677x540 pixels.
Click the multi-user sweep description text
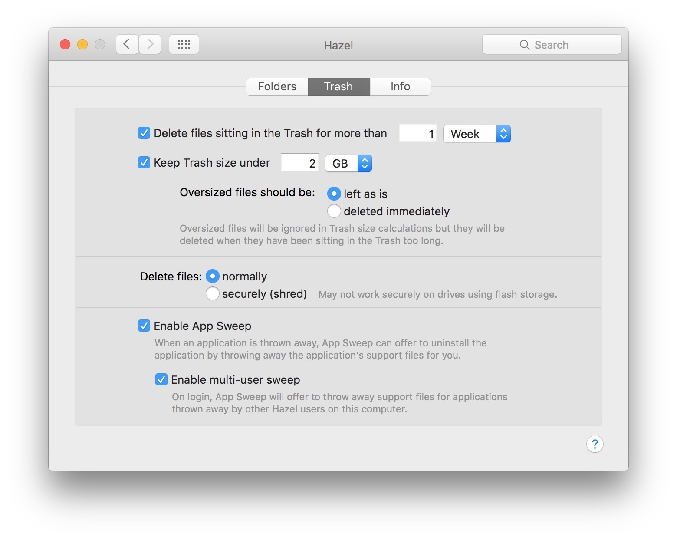tap(339, 403)
